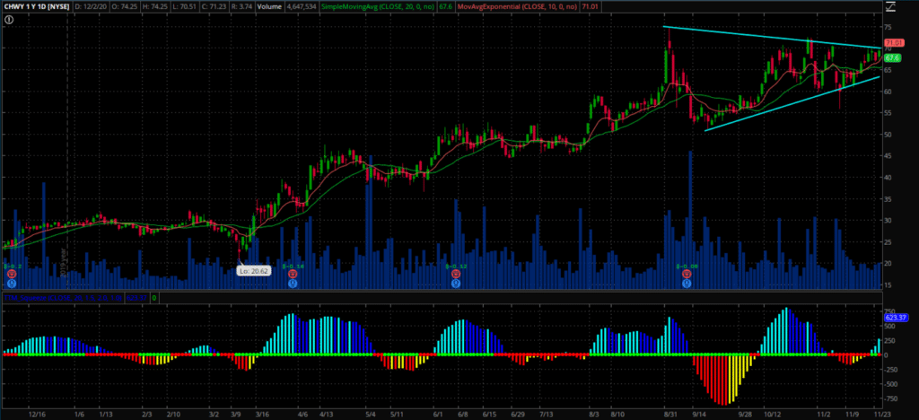Click the $-0.08 earnings estimate label
Screen dimensions: 919x420
pyautogui.click(x=687, y=266)
